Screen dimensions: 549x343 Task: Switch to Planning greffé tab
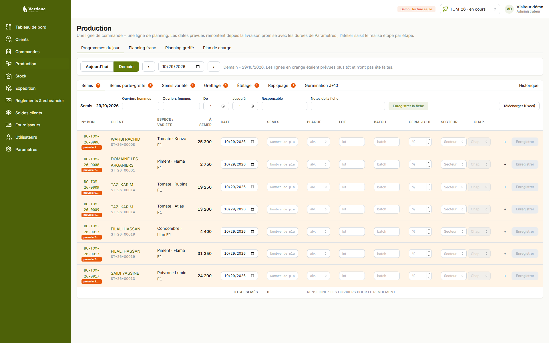[180, 48]
